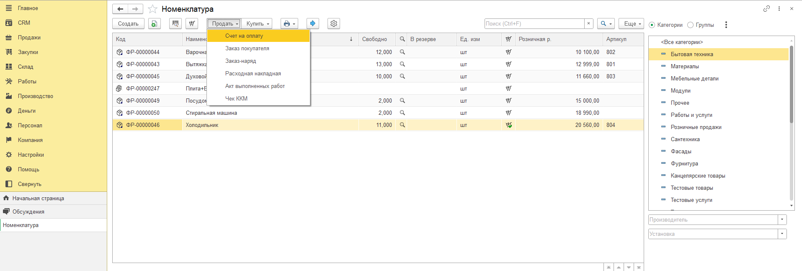Open the search magnifier dropdown
This screenshot has width=802, height=271.
coord(606,23)
